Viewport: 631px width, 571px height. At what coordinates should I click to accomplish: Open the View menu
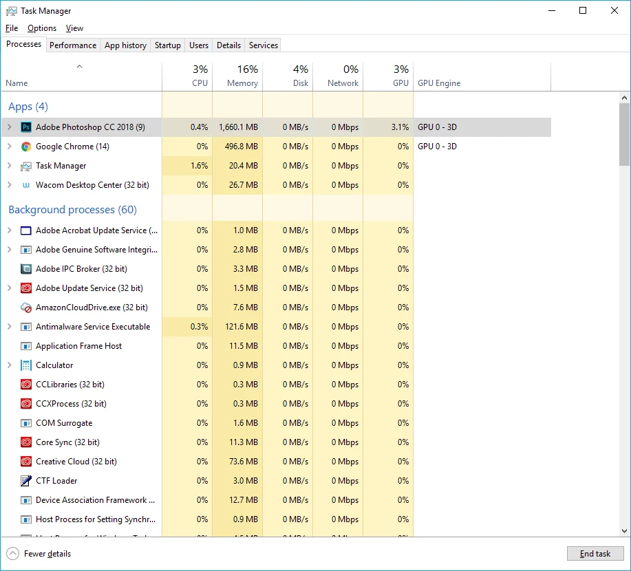tap(74, 28)
